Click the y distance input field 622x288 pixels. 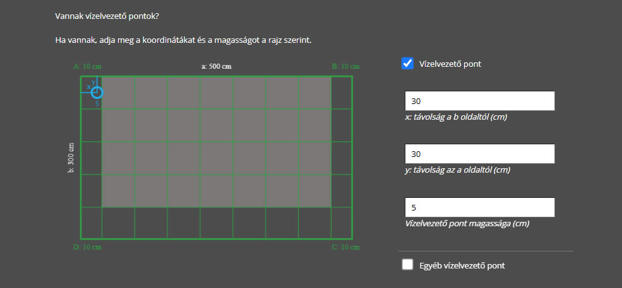[479, 154]
